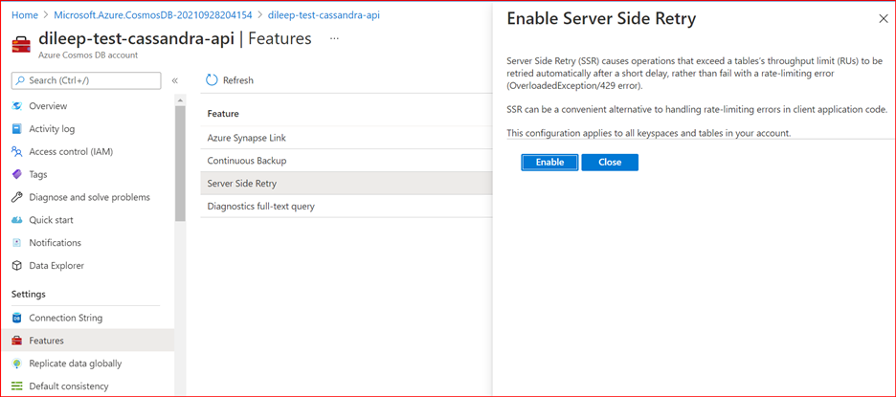This screenshot has height=397, width=896.
Task: Open Overview menu item
Action: (x=48, y=106)
